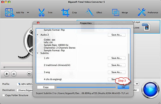
Task: Click the export progress bar
Action: pyautogui.click(x=86, y=87)
